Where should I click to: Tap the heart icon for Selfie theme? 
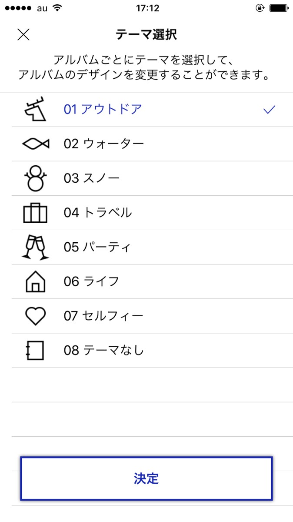(x=35, y=316)
